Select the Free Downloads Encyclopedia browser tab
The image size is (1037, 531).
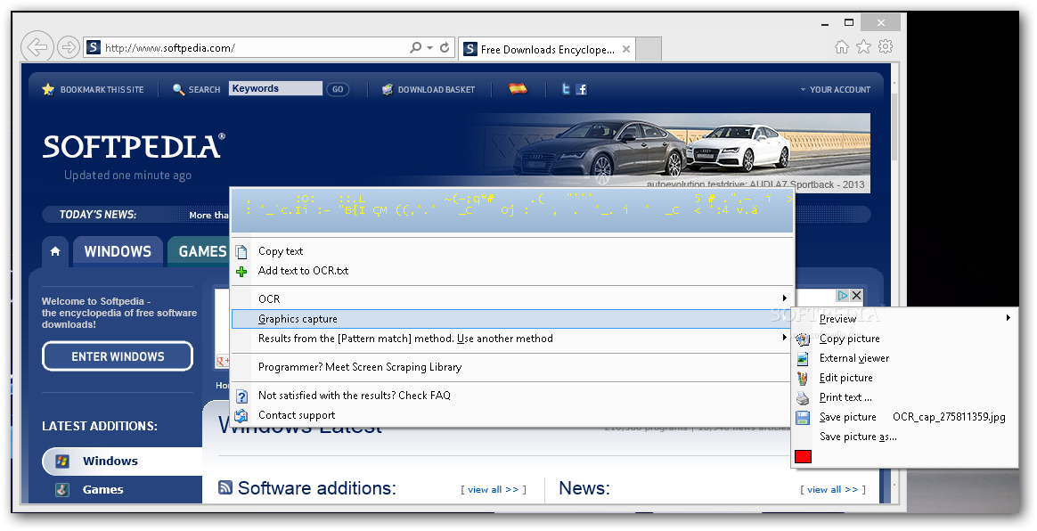548,50
